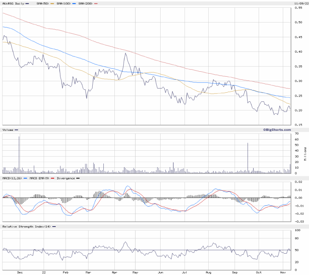Click the Aug label on the time axis
The image size is (309, 275).
point(208,272)
